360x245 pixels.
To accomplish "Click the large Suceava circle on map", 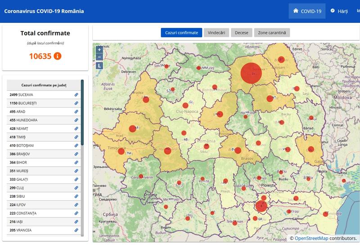I will pyautogui.click(x=251, y=73).
